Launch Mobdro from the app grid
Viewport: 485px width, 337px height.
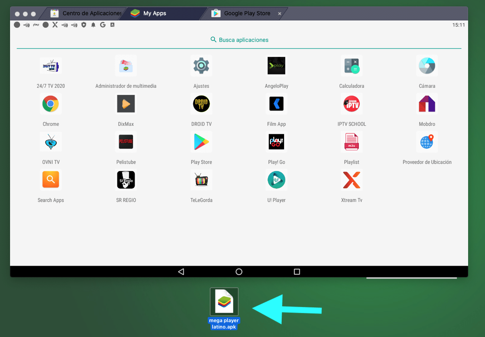427,104
